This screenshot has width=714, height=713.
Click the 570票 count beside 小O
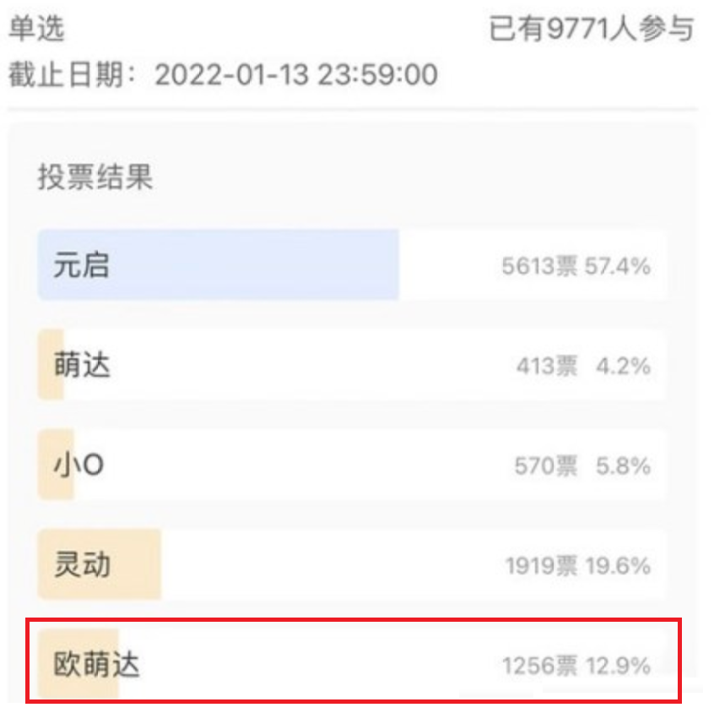click(x=546, y=465)
